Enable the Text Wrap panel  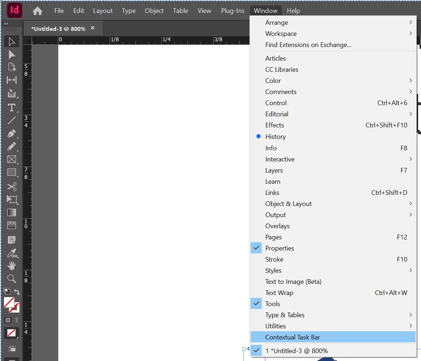pyautogui.click(x=279, y=292)
